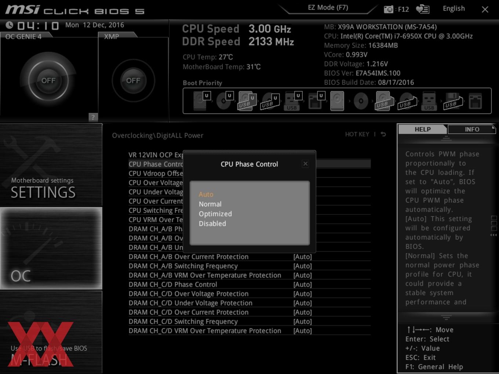Select the legacy USB hard disk boot icon
This screenshot has height=374, width=499.
pos(384,101)
